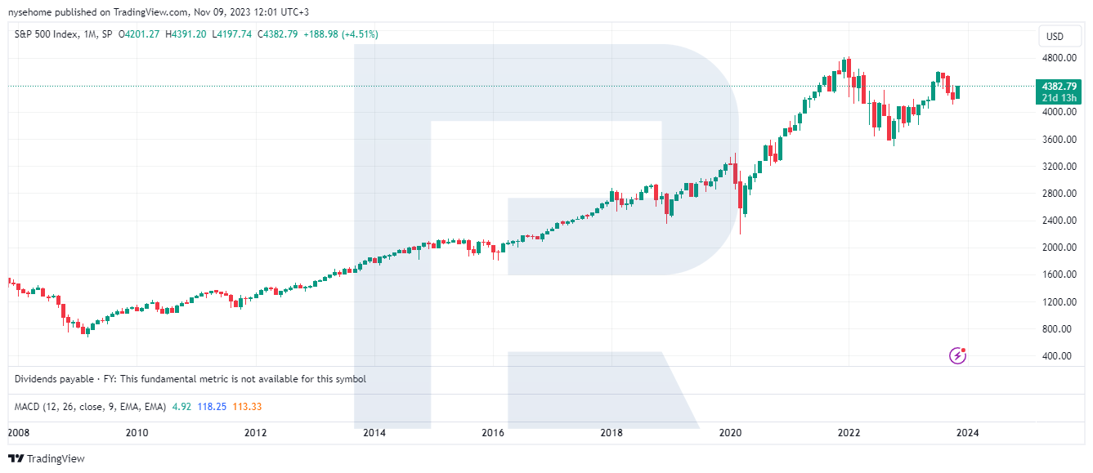This screenshot has height=473, width=1093.
Task: Click the +188.98 (+4.51%) change value
Action: pos(343,34)
